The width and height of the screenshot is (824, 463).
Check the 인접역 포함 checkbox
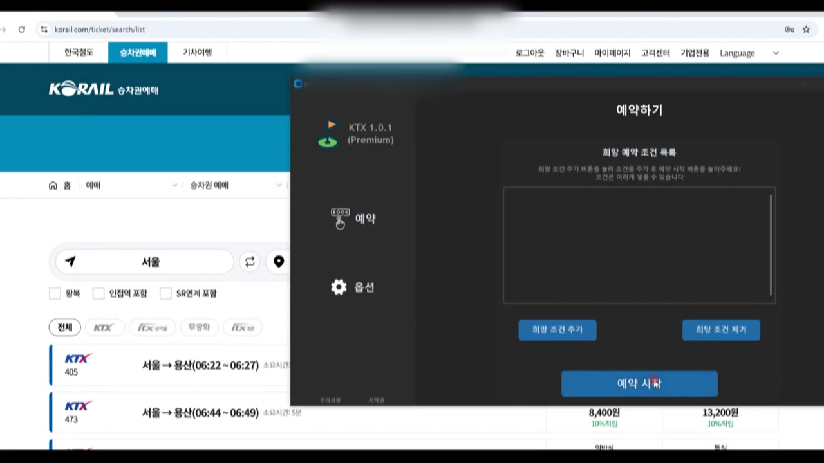pos(98,293)
